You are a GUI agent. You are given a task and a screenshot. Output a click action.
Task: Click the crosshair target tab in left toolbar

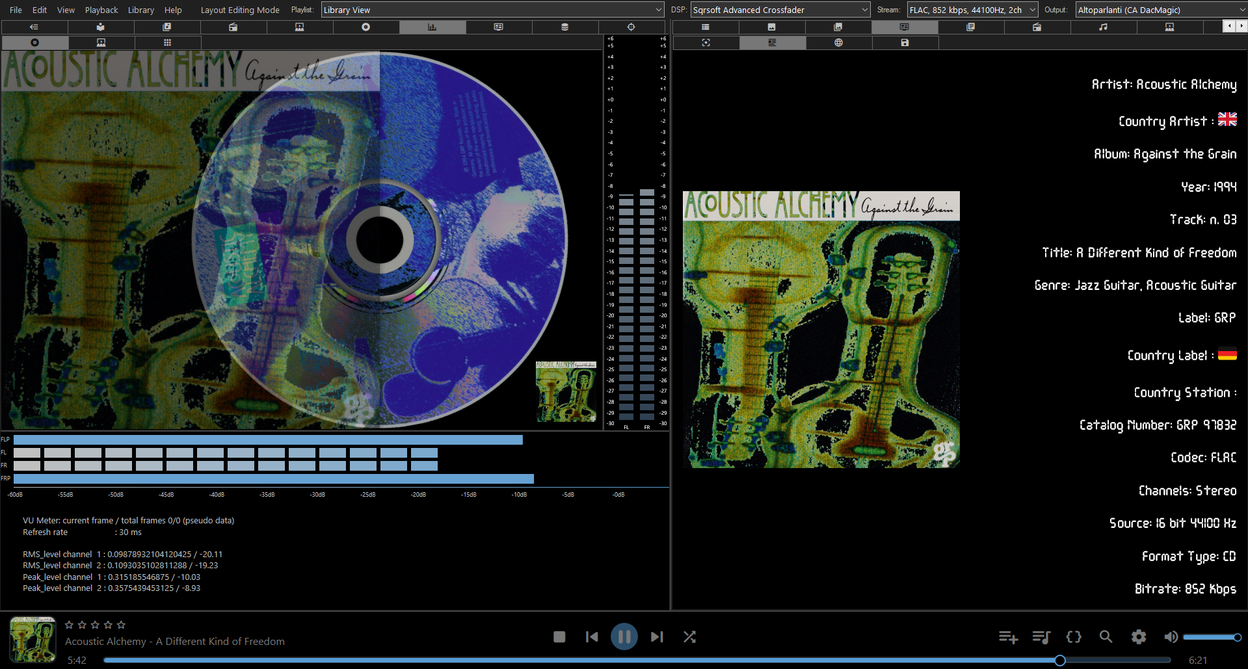631,27
